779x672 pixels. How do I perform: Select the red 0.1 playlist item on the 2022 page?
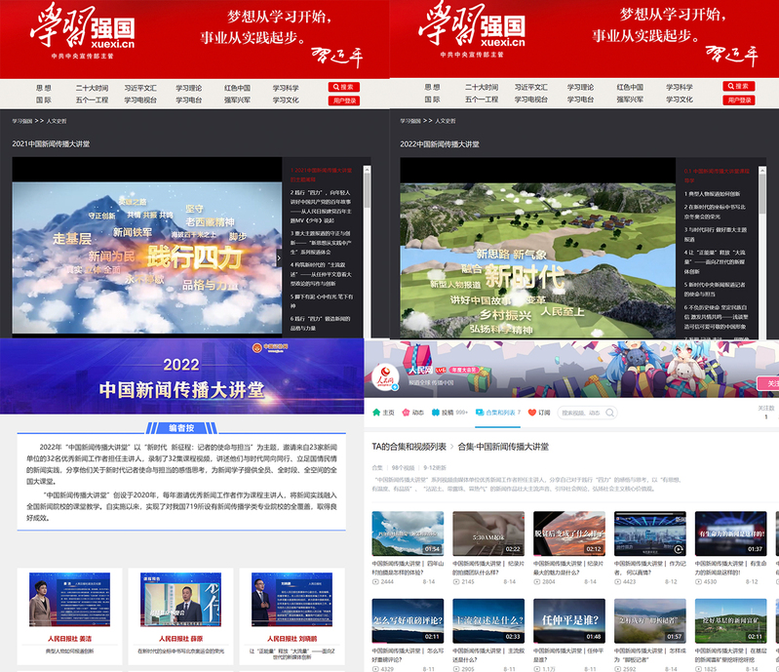[717, 176]
